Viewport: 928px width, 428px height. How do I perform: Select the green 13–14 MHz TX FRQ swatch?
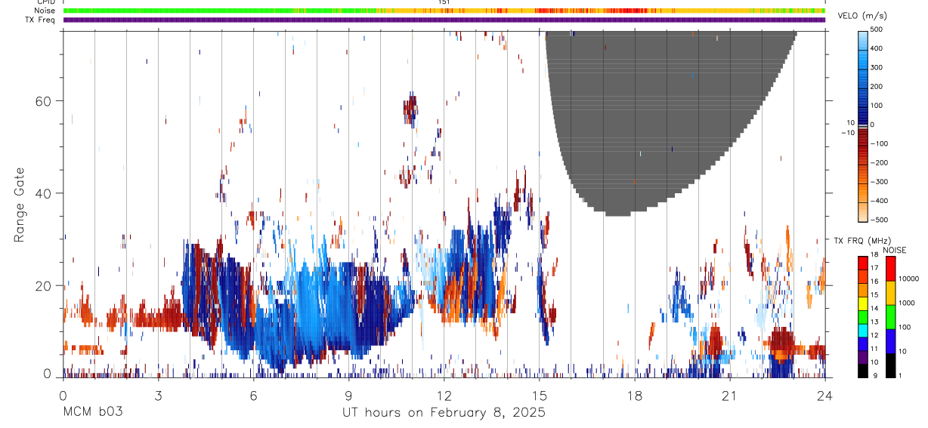pos(863,317)
